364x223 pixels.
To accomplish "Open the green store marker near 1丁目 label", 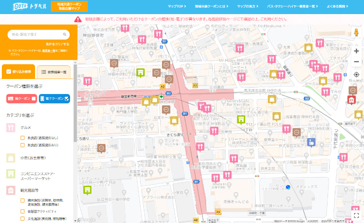I will 241,119.
